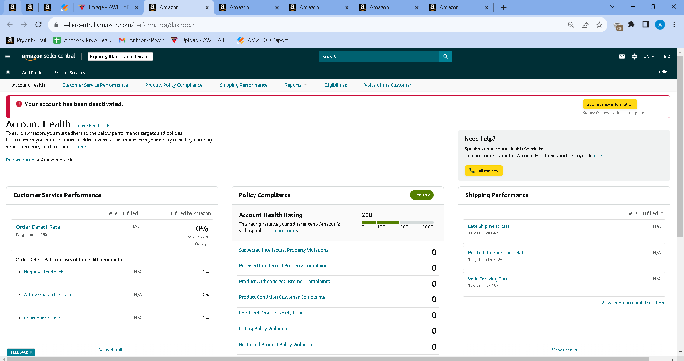Open Suspected Intellectual Property Violations
The width and height of the screenshot is (684, 361).
click(x=284, y=250)
